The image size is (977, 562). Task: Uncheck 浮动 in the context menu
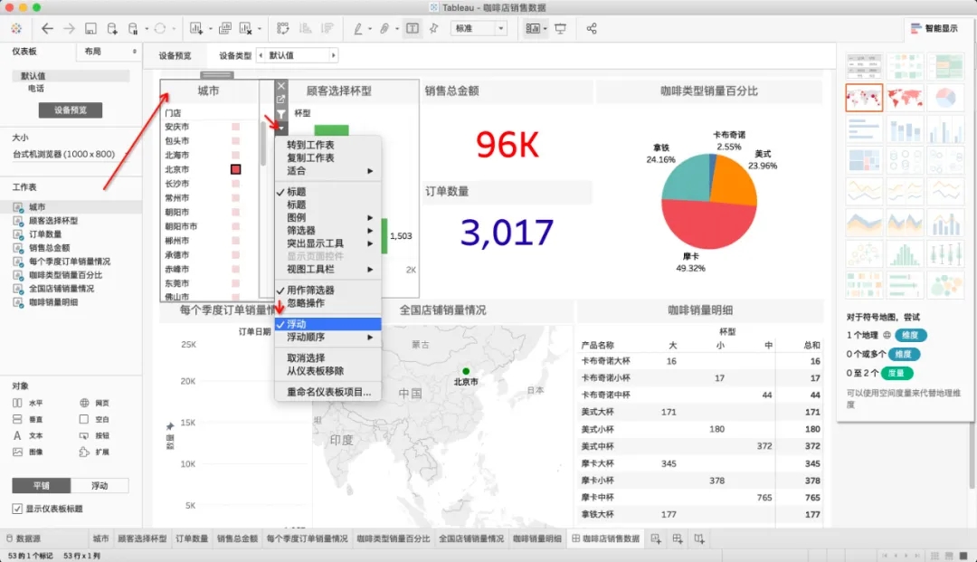297,324
